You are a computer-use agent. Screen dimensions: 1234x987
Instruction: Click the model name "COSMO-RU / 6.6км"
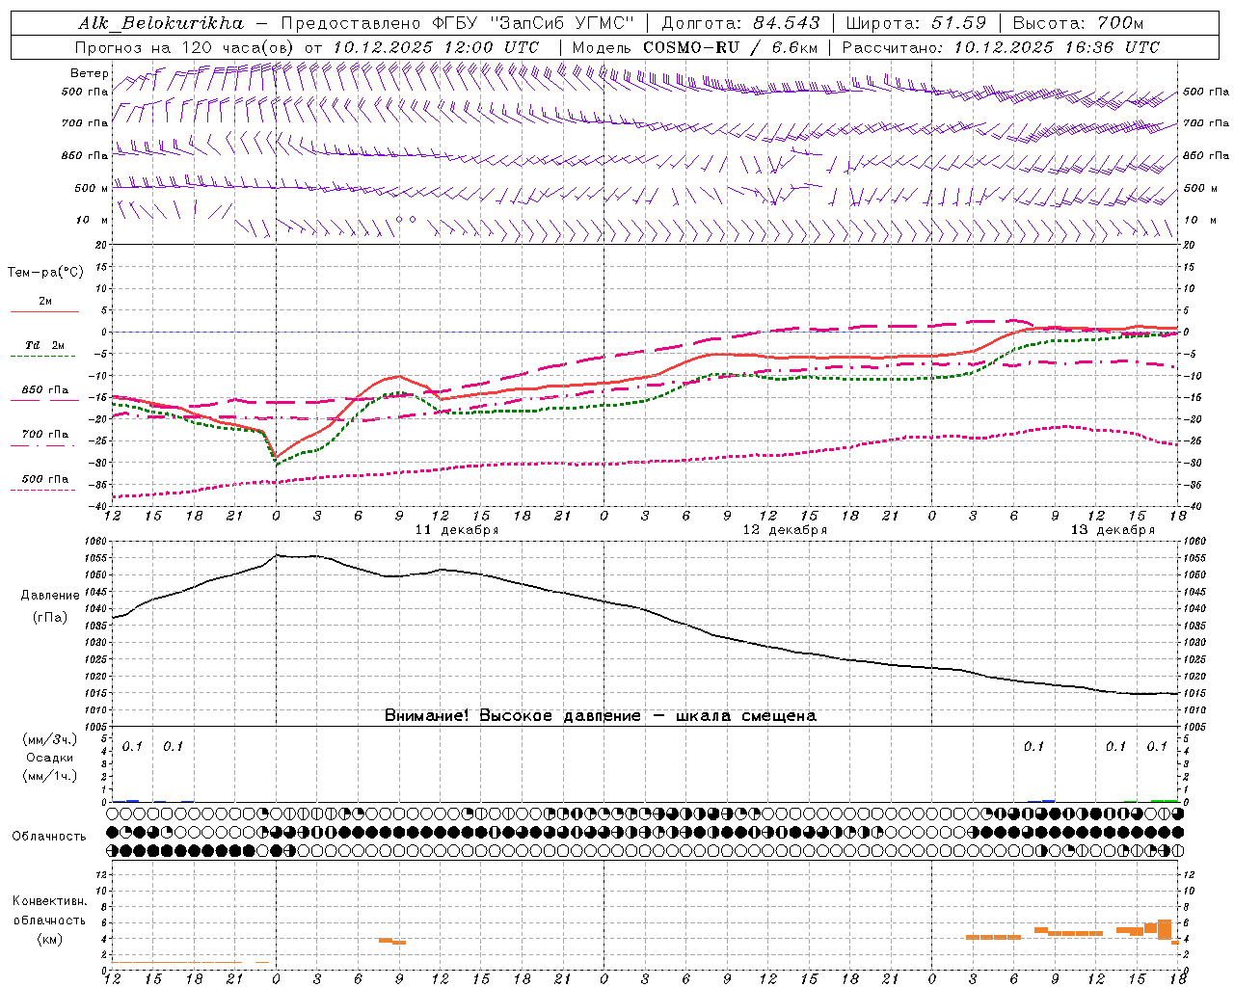click(x=730, y=47)
